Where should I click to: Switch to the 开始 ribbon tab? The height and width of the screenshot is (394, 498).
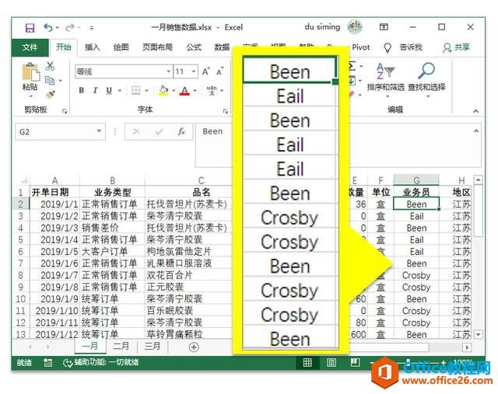click(x=64, y=47)
